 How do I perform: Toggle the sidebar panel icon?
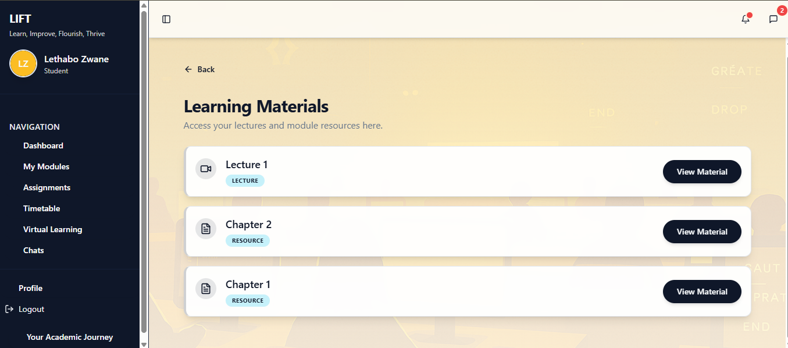[x=166, y=19]
